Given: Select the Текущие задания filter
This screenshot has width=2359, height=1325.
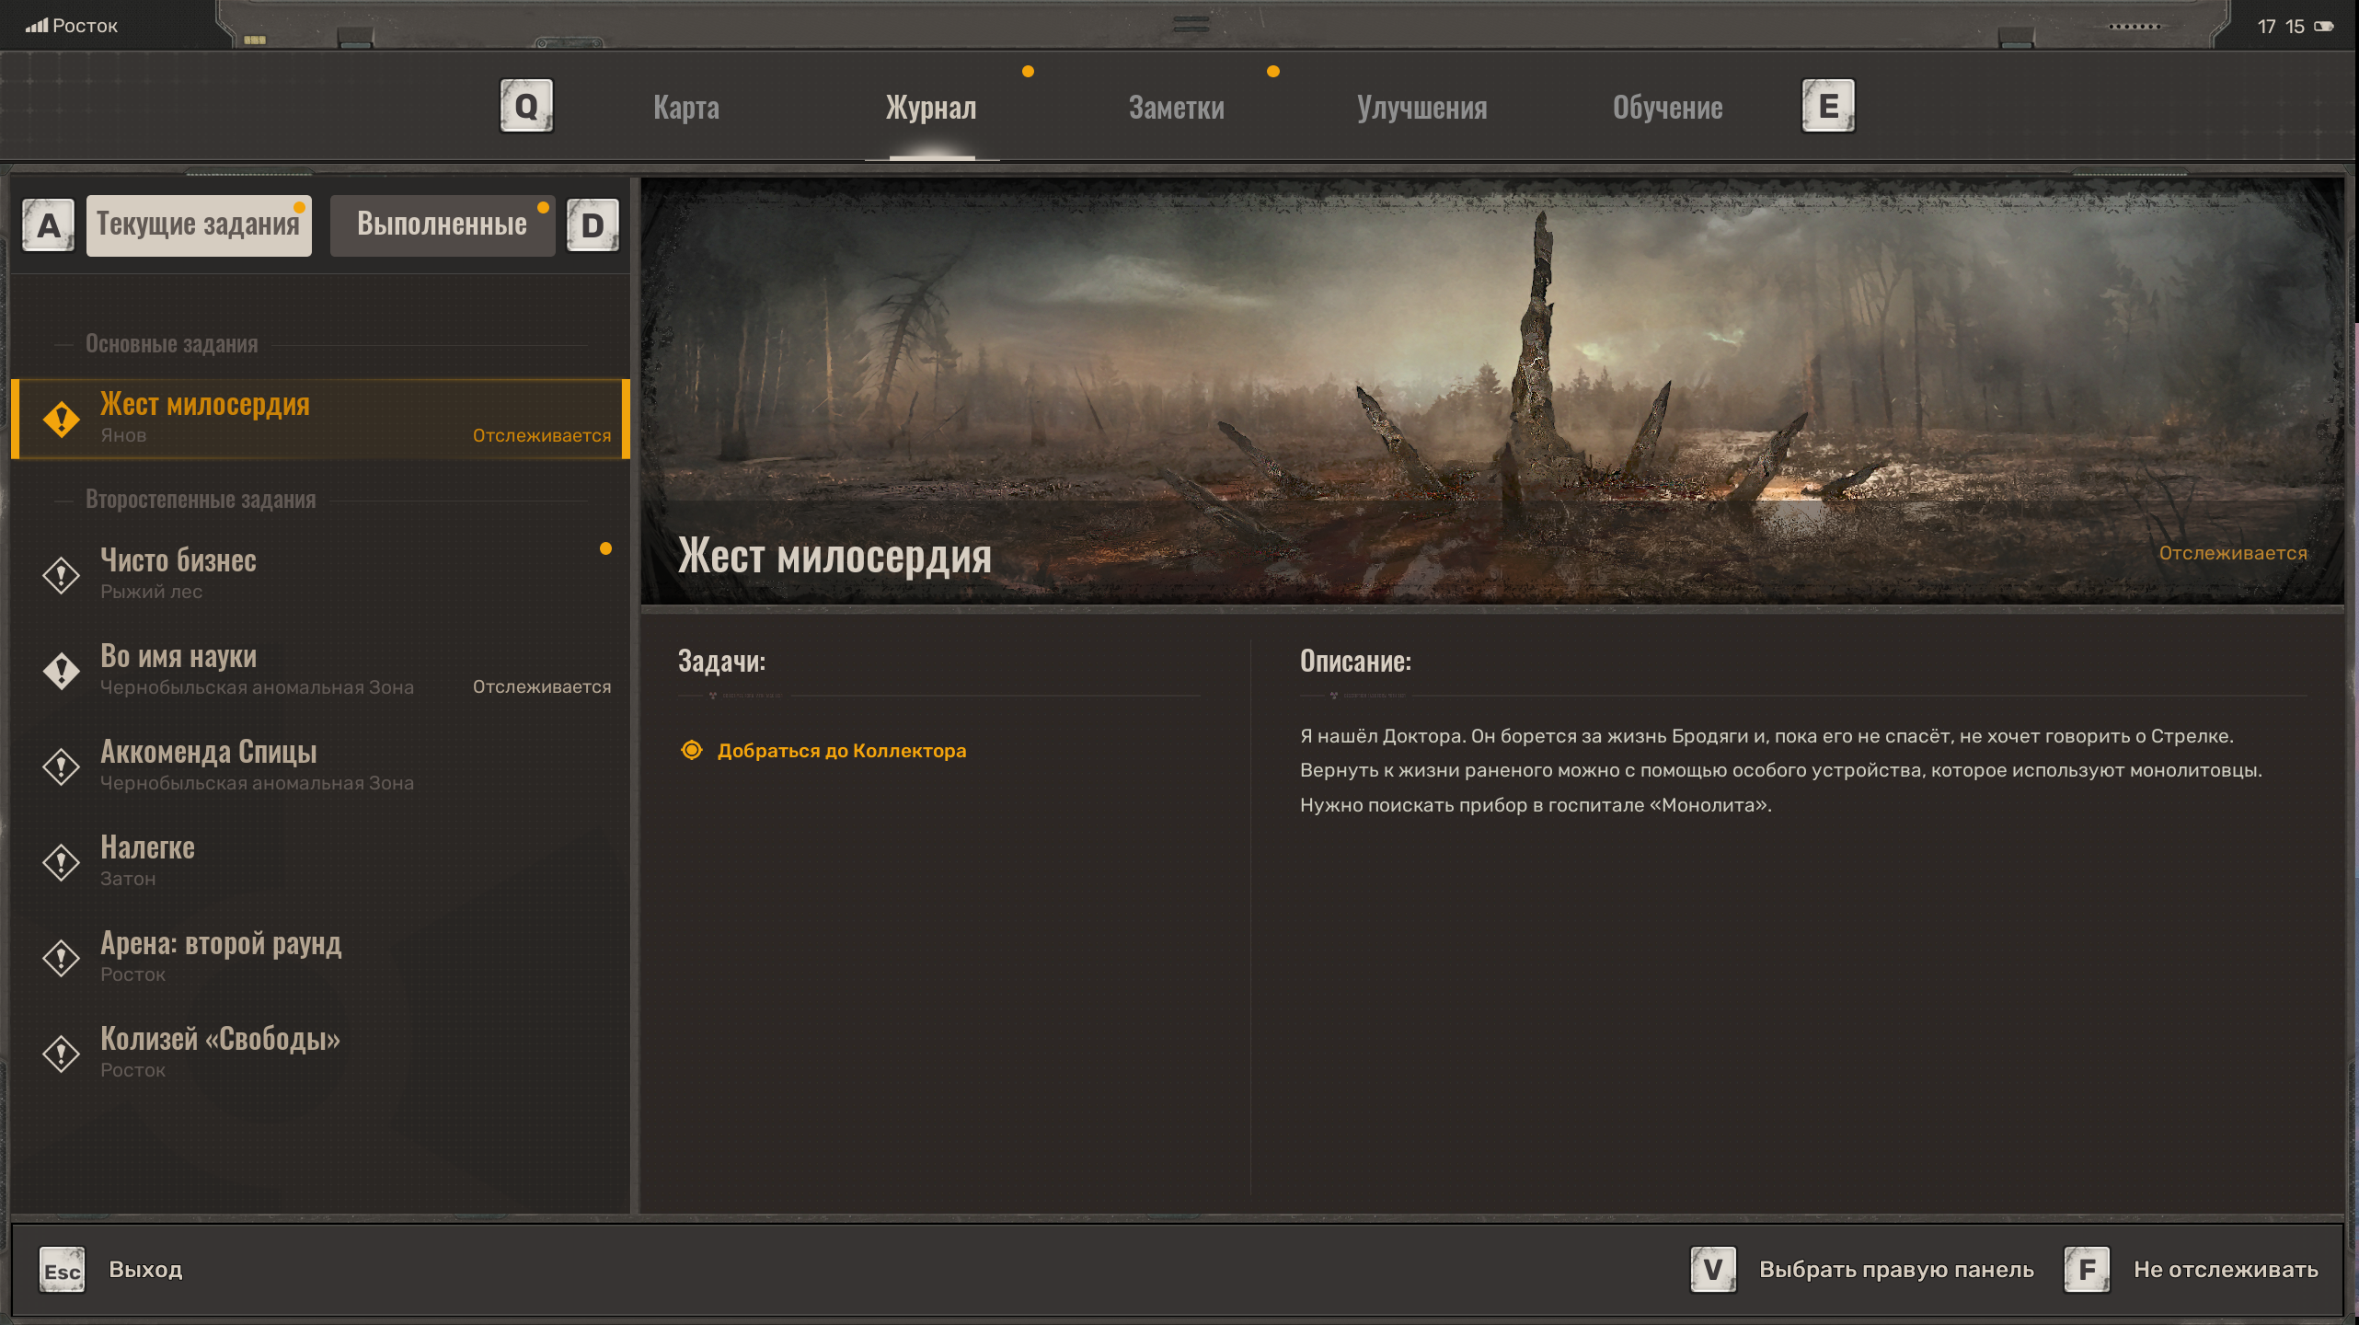Looking at the screenshot, I should click(199, 225).
